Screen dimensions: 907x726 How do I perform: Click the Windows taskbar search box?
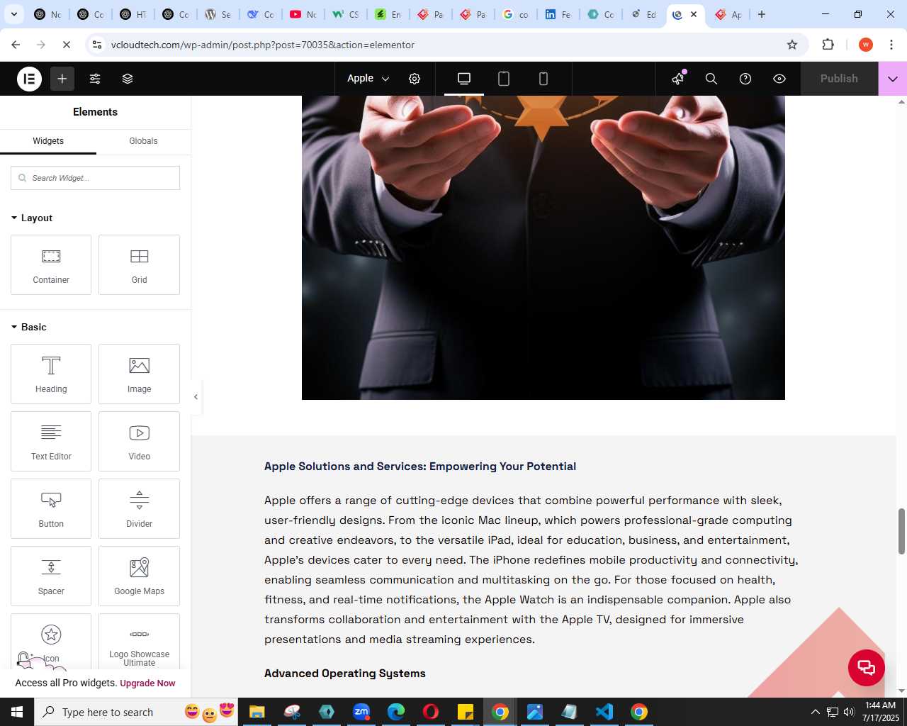tap(136, 712)
